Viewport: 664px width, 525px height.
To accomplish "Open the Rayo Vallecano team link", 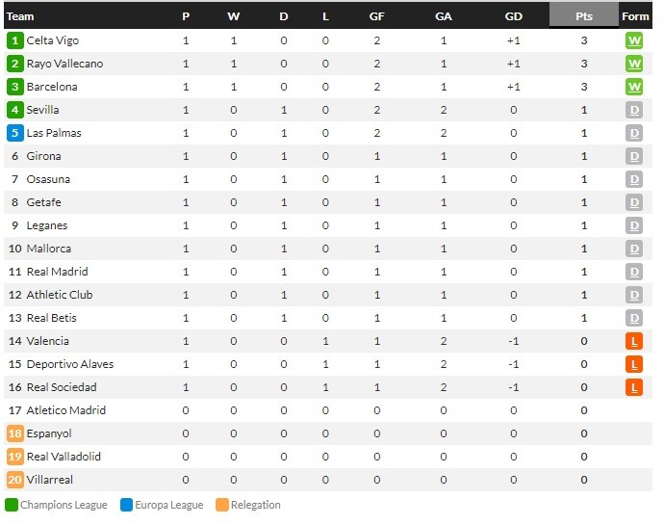I will pos(64,64).
